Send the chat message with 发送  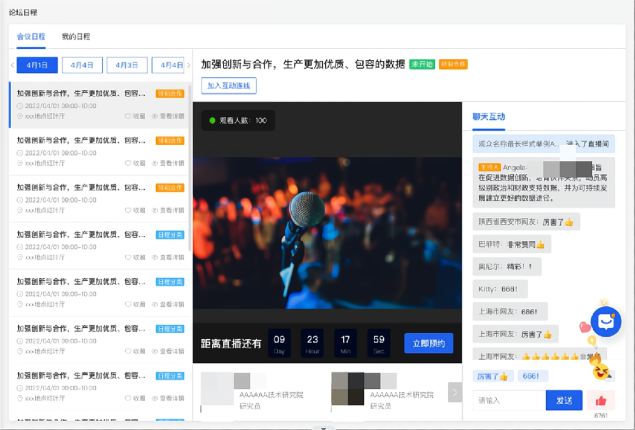pyautogui.click(x=564, y=400)
